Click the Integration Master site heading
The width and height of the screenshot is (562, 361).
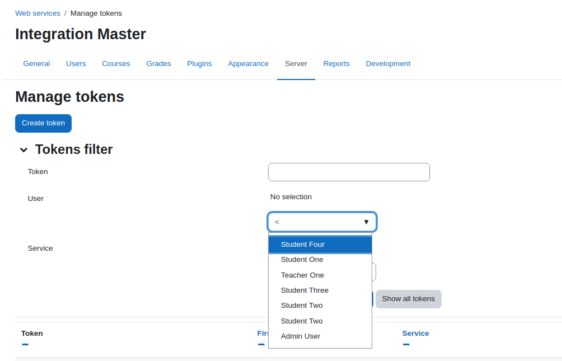81,34
